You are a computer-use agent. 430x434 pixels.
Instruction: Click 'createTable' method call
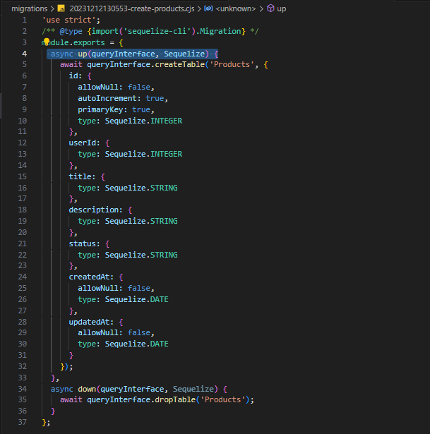[x=179, y=64]
